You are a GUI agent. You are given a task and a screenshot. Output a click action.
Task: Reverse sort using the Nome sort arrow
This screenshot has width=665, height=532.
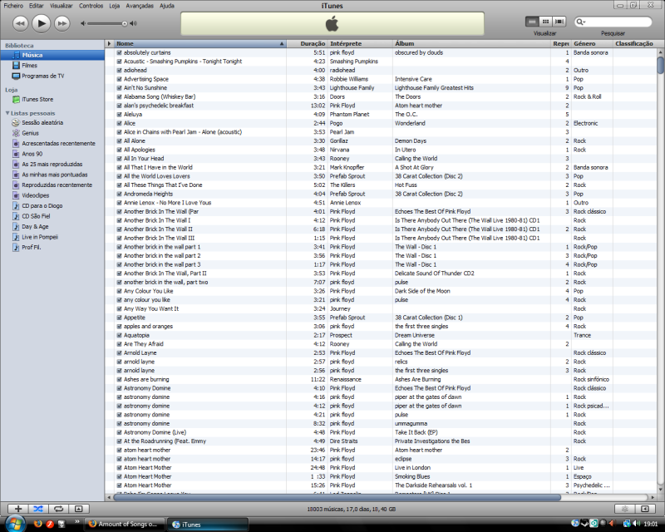click(x=282, y=44)
